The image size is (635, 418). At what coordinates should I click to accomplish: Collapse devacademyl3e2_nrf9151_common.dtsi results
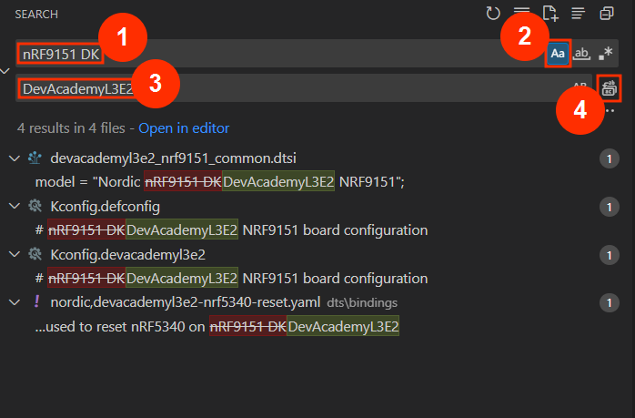click(15, 158)
